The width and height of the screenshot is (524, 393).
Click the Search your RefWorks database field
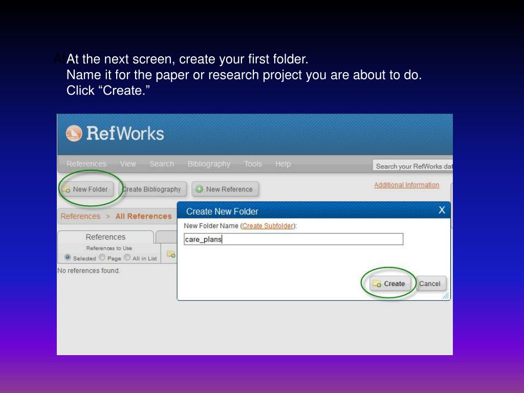(x=413, y=166)
